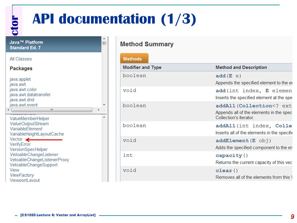Select the ValueMemberHelper class

coord(30,119)
